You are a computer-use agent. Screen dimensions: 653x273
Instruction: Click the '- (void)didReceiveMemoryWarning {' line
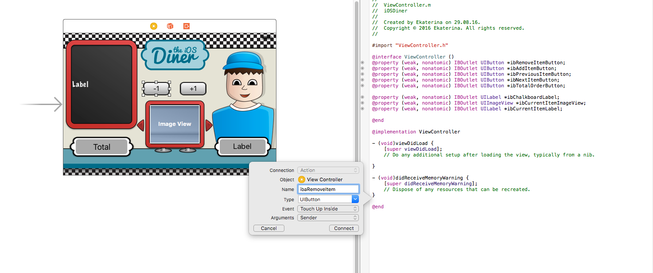[x=420, y=178]
